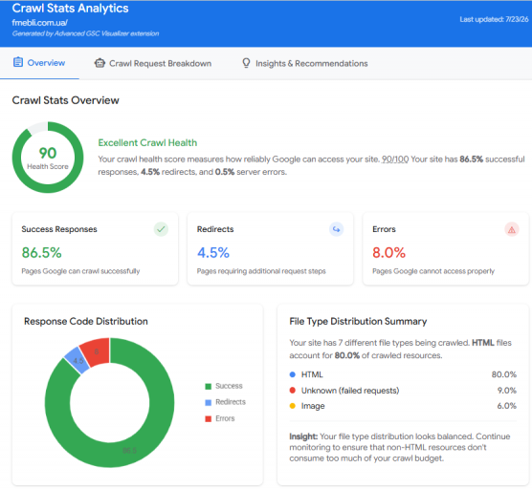The image size is (532, 489).
Task: Click the red dot next to Unknown (failed requests)
Action: coord(293,390)
